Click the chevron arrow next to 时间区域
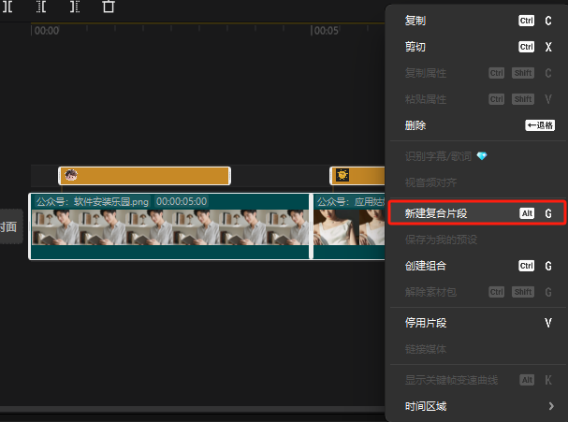This screenshot has width=568, height=422. click(x=551, y=406)
